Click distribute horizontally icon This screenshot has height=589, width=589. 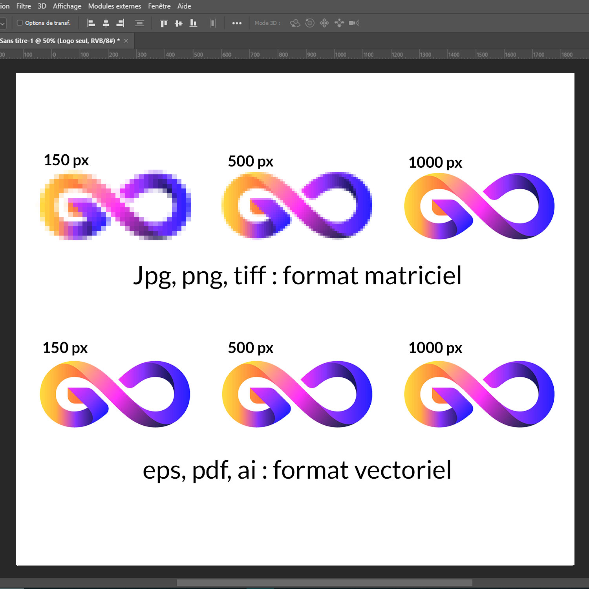point(212,23)
